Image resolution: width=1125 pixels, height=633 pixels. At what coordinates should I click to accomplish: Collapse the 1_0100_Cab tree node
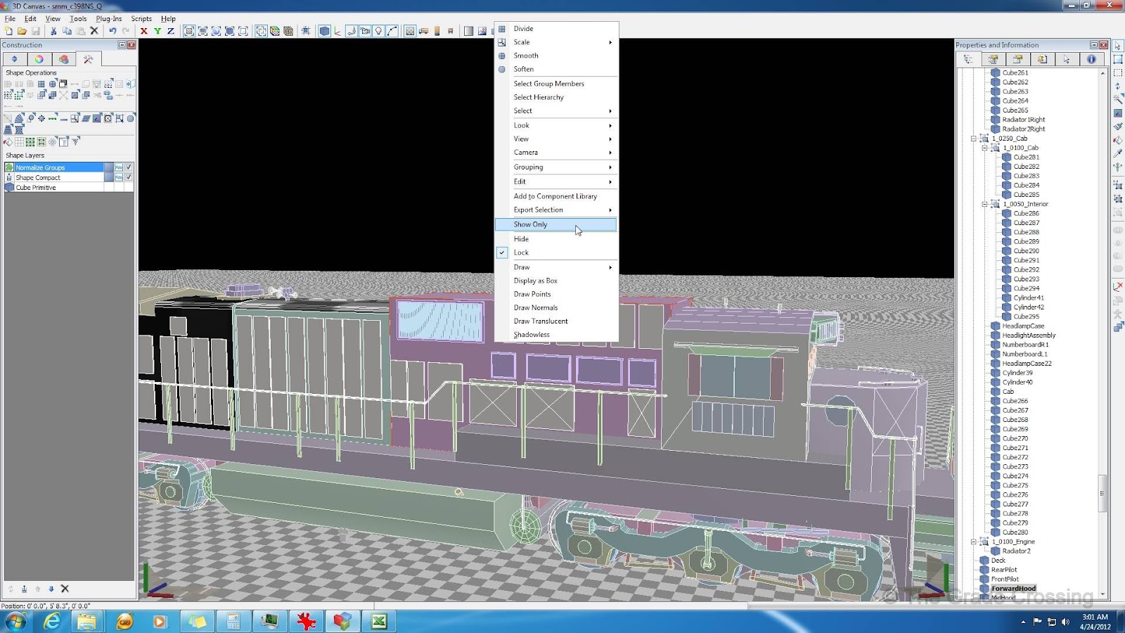(985, 148)
